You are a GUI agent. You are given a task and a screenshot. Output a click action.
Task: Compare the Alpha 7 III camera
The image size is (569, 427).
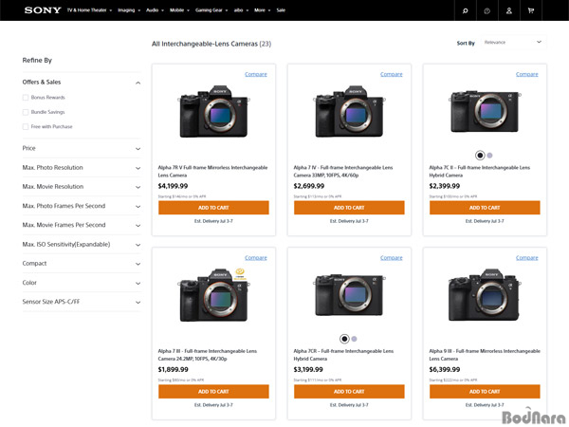(256, 258)
